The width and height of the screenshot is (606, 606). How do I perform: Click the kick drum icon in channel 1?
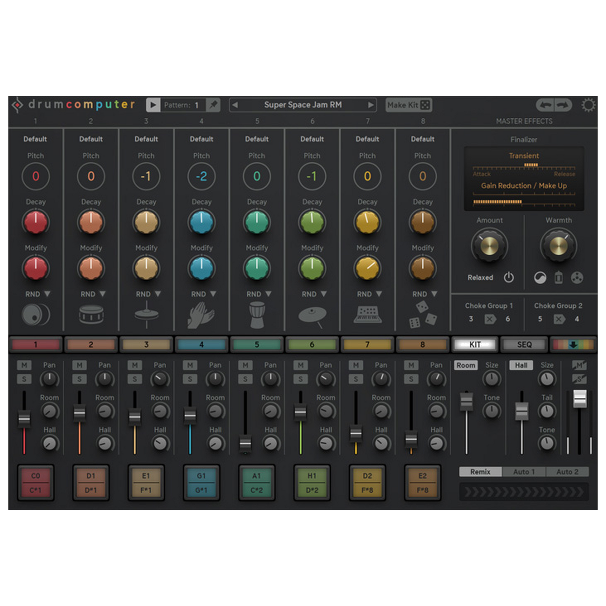click(36, 315)
